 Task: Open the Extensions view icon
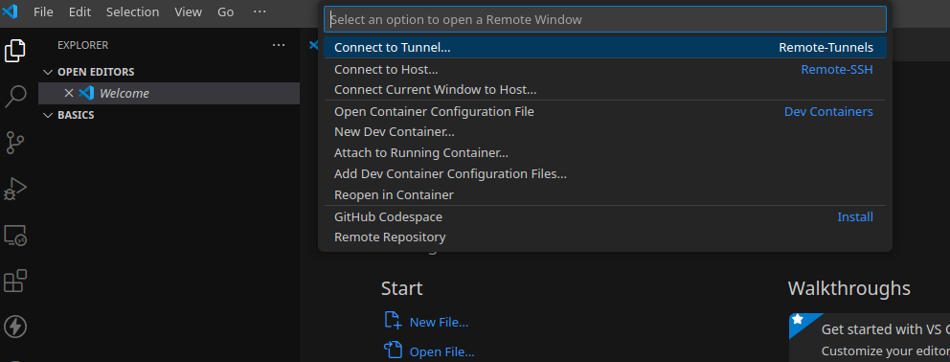coord(15,281)
